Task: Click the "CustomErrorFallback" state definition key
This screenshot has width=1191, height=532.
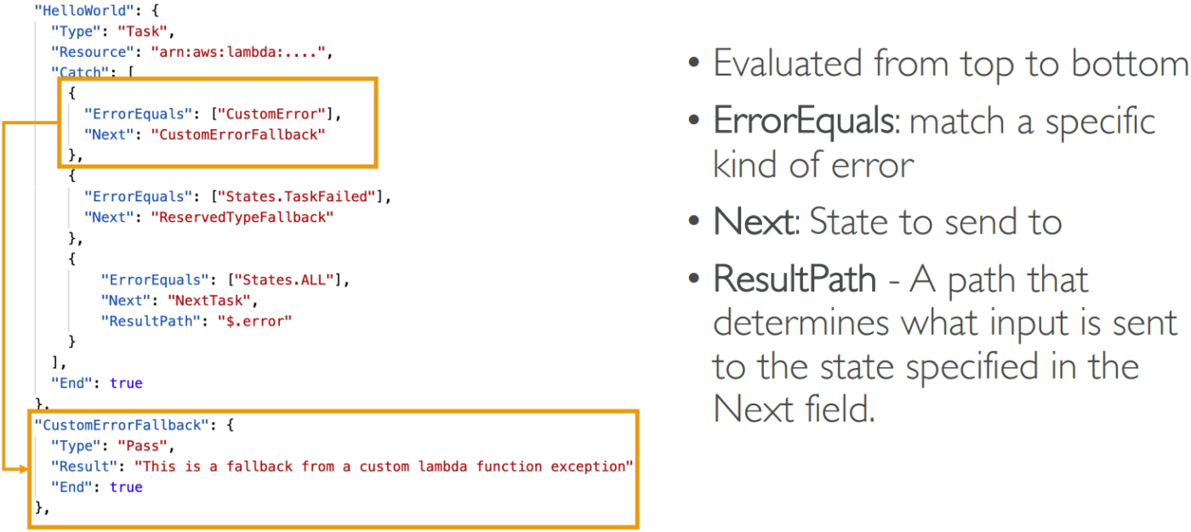Action: pyautogui.click(x=121, y=425)
